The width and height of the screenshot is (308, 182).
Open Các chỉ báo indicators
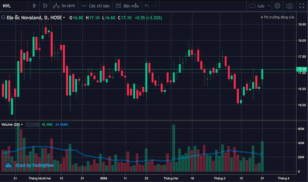click(x=95, y=6)
